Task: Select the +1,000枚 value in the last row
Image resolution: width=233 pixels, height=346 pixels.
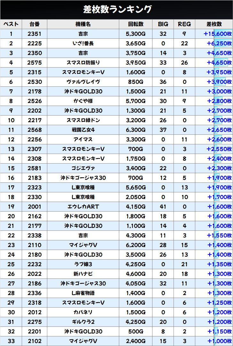Action: coord(219,341)
